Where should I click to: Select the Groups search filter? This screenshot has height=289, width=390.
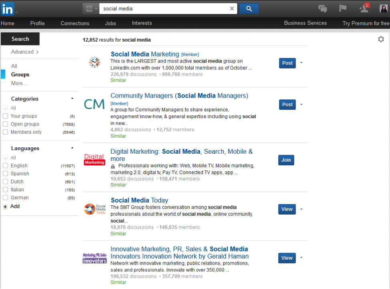[20, 74]
